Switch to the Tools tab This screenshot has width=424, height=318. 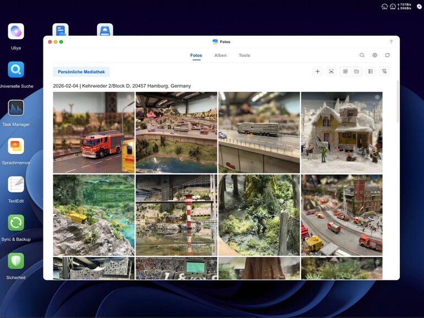pos(244,56)
